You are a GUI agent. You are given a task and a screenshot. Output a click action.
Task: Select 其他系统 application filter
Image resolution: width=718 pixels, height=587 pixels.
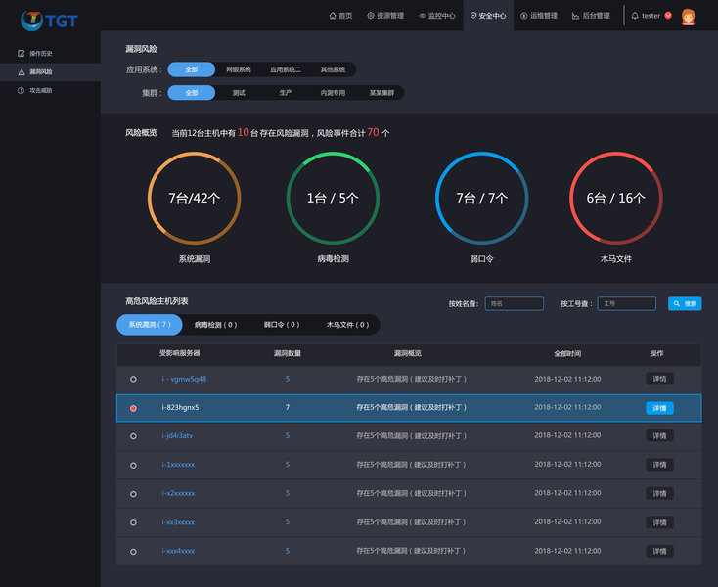(333, 69)
